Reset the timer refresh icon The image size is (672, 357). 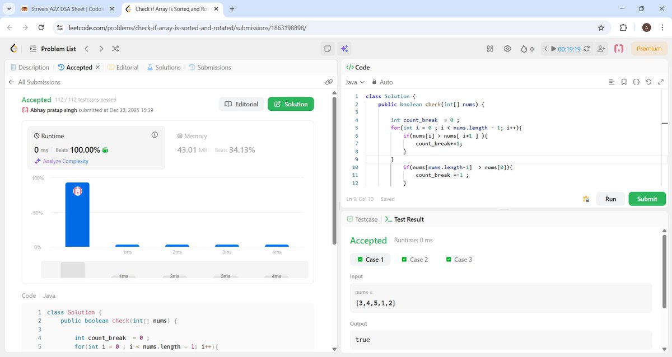586,49
